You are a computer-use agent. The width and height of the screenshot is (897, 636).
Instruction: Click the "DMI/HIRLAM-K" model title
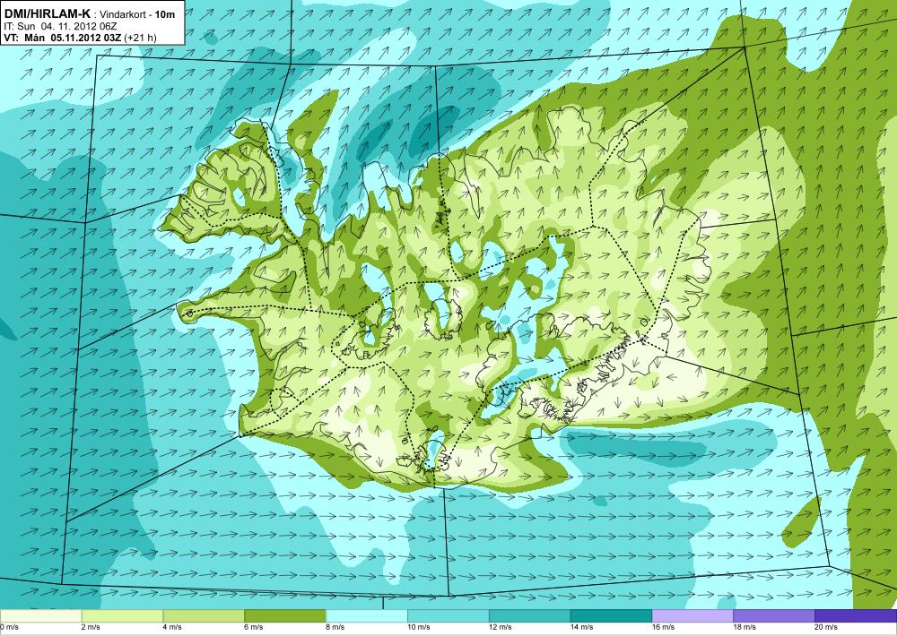47,13
